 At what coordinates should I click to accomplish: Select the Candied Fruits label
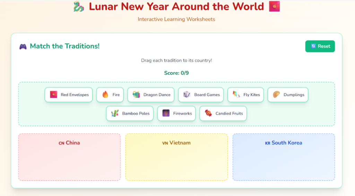coord(229,113)
